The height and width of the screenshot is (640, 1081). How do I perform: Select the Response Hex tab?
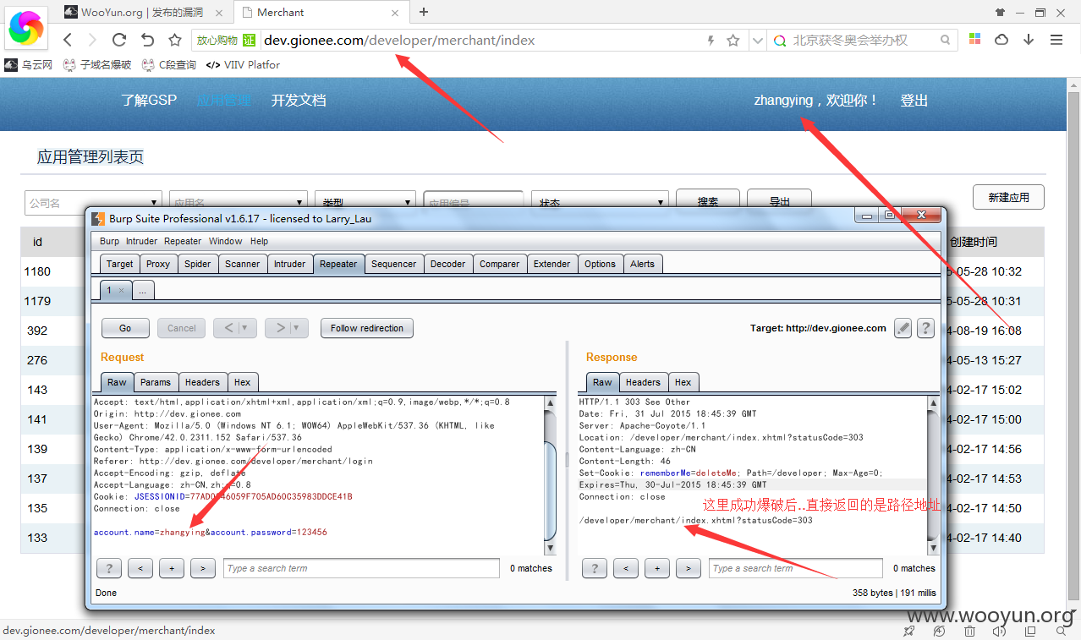pyautogui.click(x=683, y=382)
